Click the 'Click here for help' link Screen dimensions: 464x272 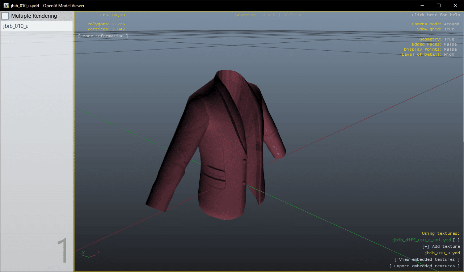pos(435,15)
